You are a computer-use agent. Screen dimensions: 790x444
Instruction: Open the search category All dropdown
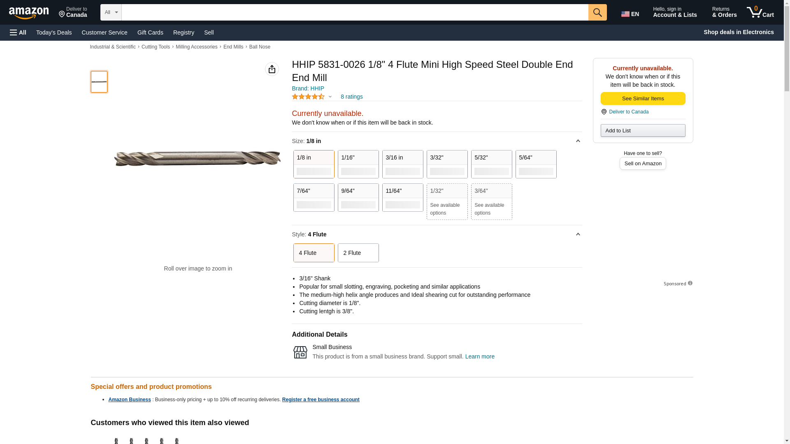(111, 12)
